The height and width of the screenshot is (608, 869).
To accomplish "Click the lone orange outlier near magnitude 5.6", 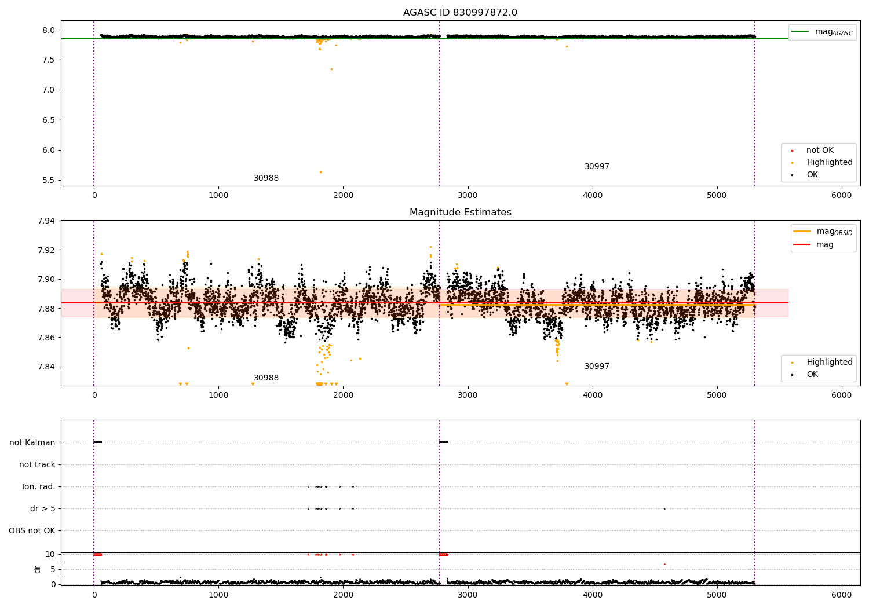I will tap(320, 172).
